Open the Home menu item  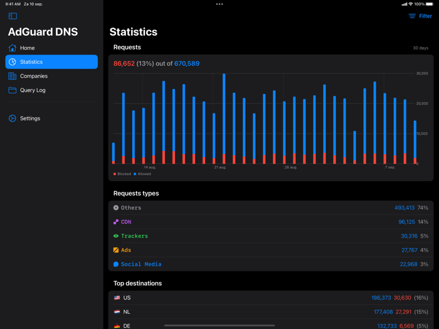click(x=51, y=48)
